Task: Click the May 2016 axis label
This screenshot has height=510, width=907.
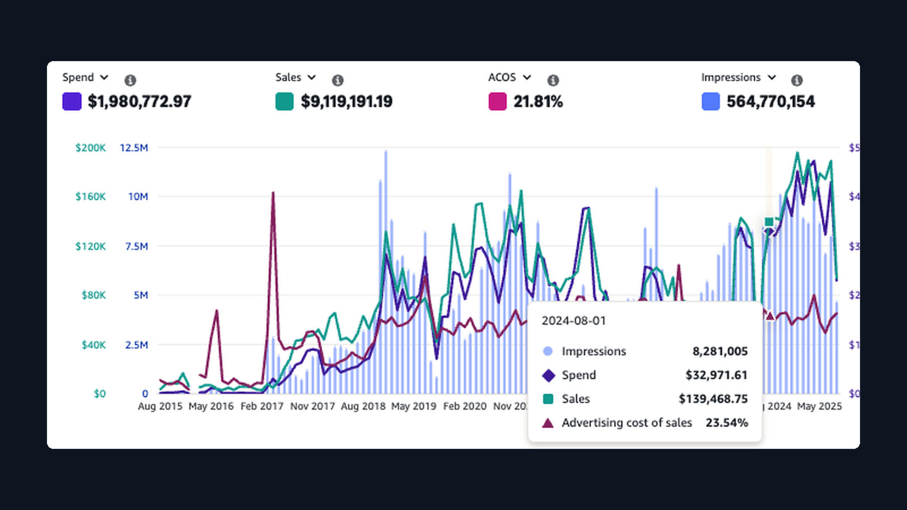Action: pos(211,406)
